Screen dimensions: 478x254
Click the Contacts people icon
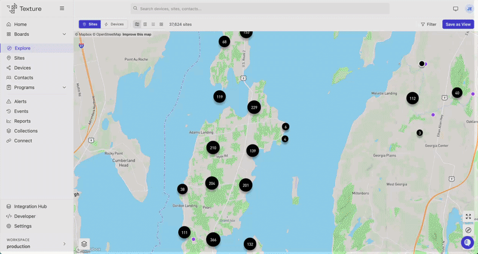click(x=9, y=78)
